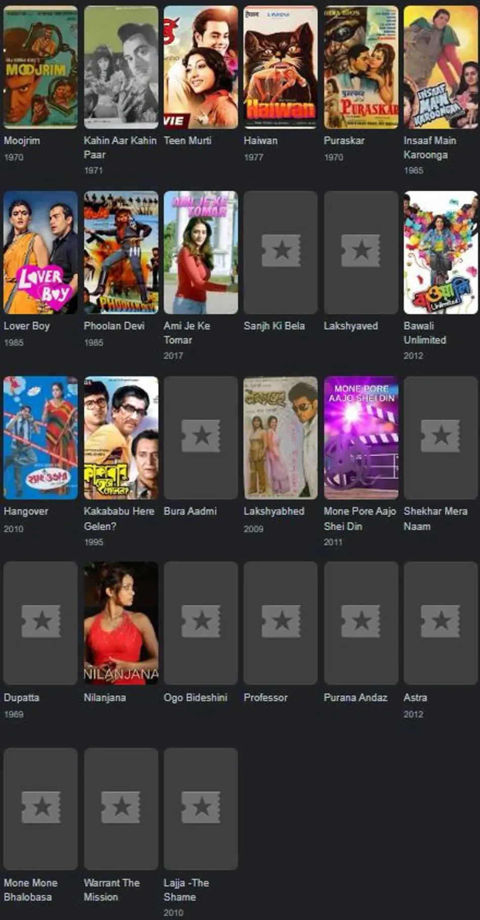This screenshot has height=920, width=480.
Task: Click the Teen Murti poster thumbnail
Action: (x=201, y=67)
